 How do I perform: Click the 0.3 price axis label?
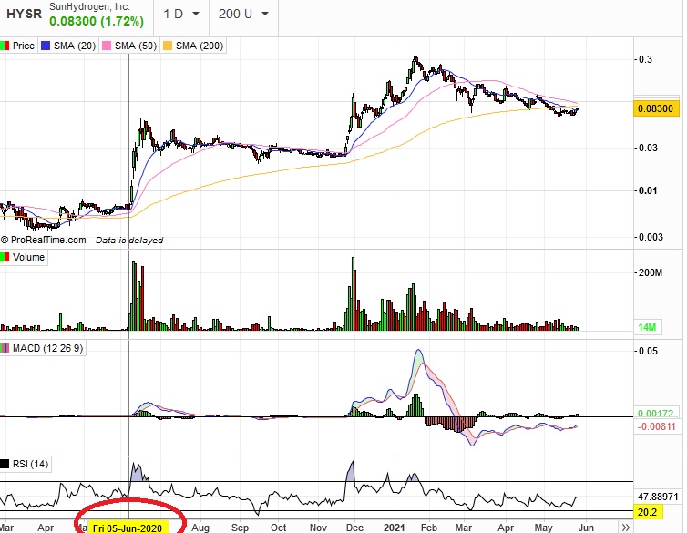646,59
